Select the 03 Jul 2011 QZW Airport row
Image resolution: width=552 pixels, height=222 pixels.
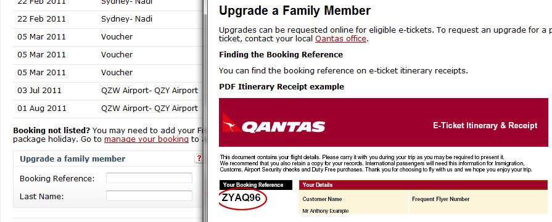tap(108, 91)
